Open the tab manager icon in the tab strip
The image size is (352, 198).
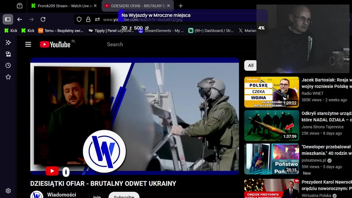tap(20, 6)
